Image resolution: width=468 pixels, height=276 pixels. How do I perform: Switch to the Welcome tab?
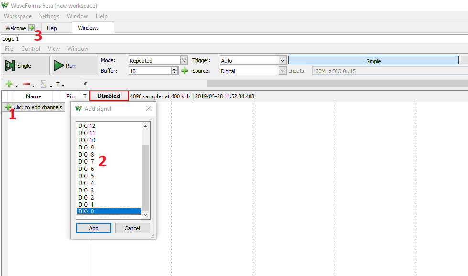(15, 28)
